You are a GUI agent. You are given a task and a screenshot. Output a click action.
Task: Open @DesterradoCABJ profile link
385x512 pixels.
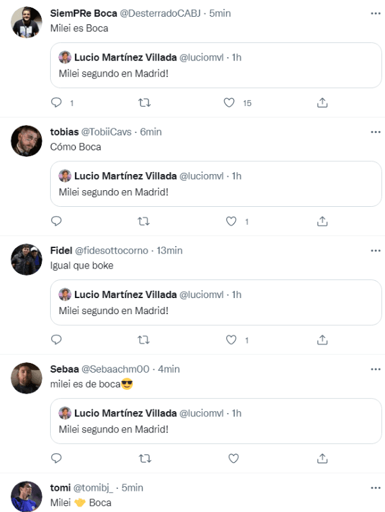pyautogui.click(x=160, y=13)
